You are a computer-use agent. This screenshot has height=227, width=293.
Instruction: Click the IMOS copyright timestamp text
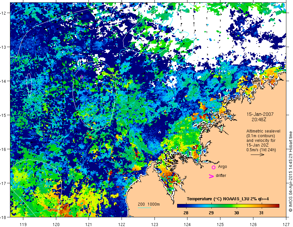(291, 171)
